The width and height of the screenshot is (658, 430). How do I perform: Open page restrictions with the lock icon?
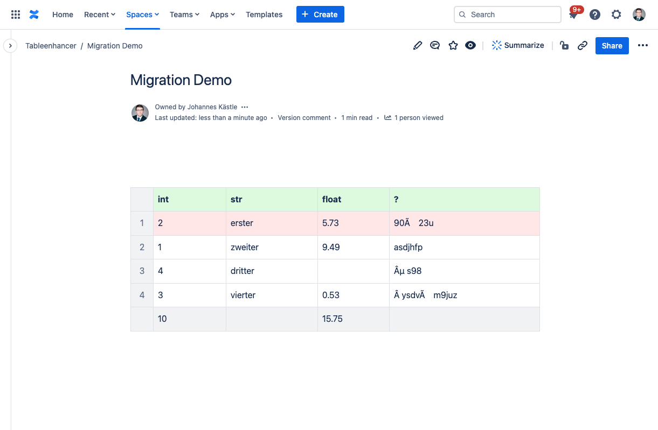click(x=564, y=45)
